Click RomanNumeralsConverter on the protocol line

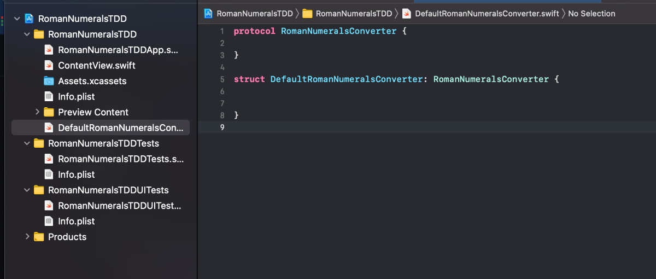coord(338,31)
